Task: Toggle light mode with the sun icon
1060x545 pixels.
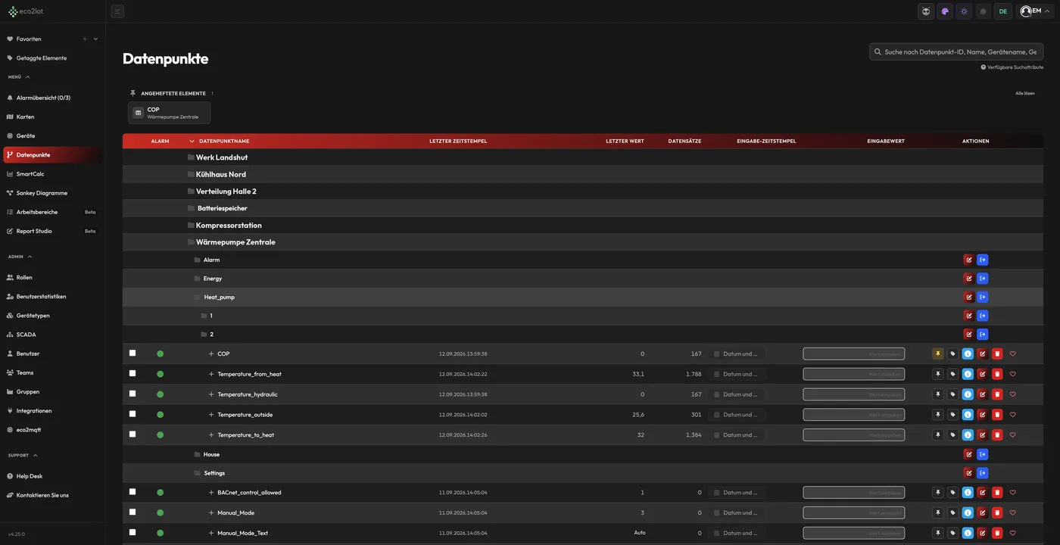Action: [x=964, y=11]
